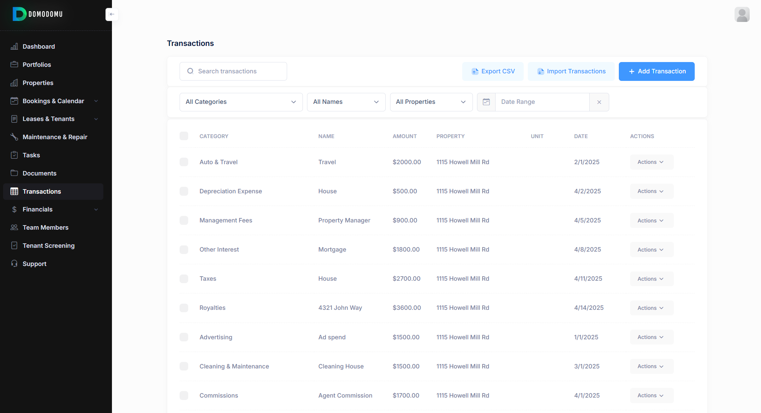Click the Dashboard bar chart icon
This screenshot has height=413, width=761.
pyautogui.click(x=14, y=47)
